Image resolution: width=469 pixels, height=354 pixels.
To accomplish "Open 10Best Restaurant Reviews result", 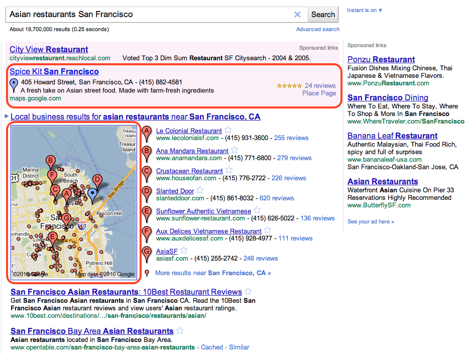I will point(126,292).
